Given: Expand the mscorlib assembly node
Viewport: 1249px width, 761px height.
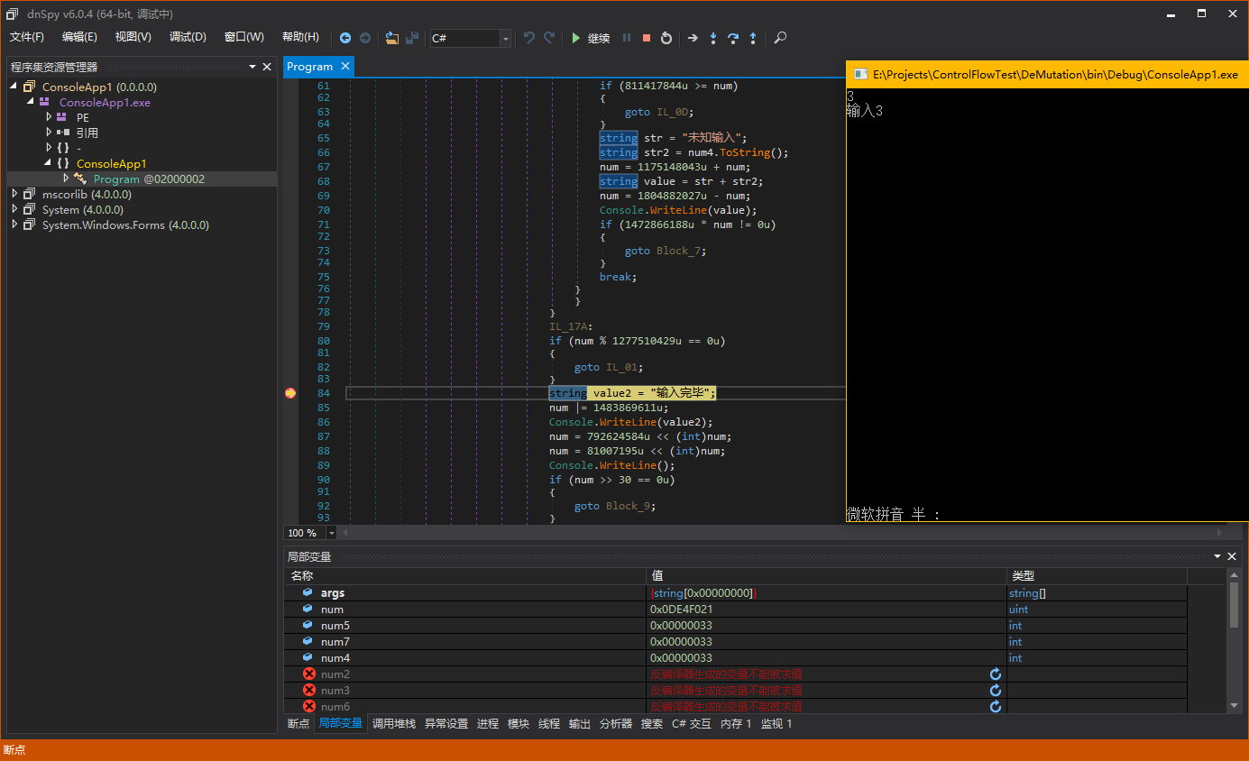Looking at the screenshot, I should [x=14, y=194].
